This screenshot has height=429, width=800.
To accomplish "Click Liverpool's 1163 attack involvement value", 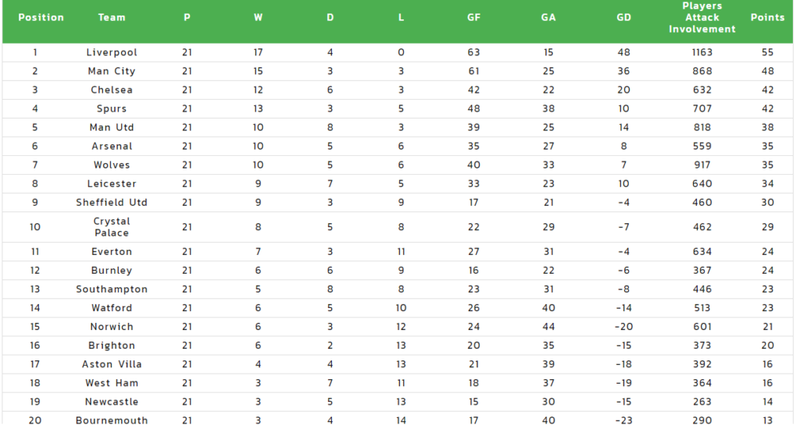I will click(702, 52).
